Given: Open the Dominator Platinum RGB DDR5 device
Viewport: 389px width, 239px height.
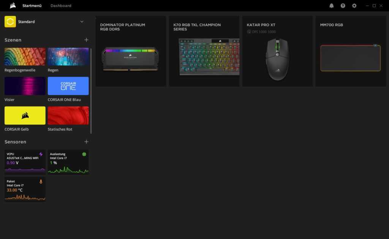Looking at the screenshot, I should [131, 51].
